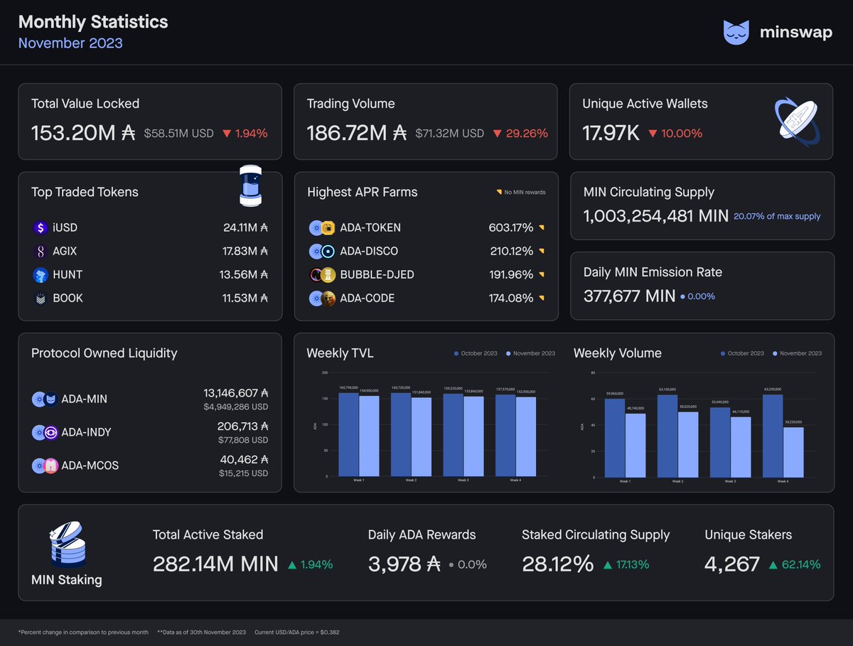Click the green up arrow beside 17.13%
This screenshot has width=853, height=646.
click(x=608, y=565)
